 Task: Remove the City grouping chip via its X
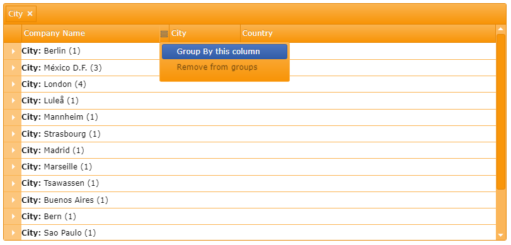point(30,13)
